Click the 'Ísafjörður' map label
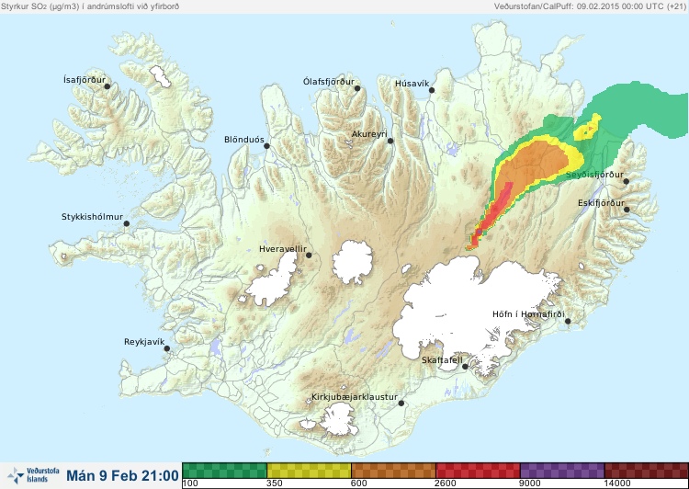689x489 pixels. click(x=85, y=80)
